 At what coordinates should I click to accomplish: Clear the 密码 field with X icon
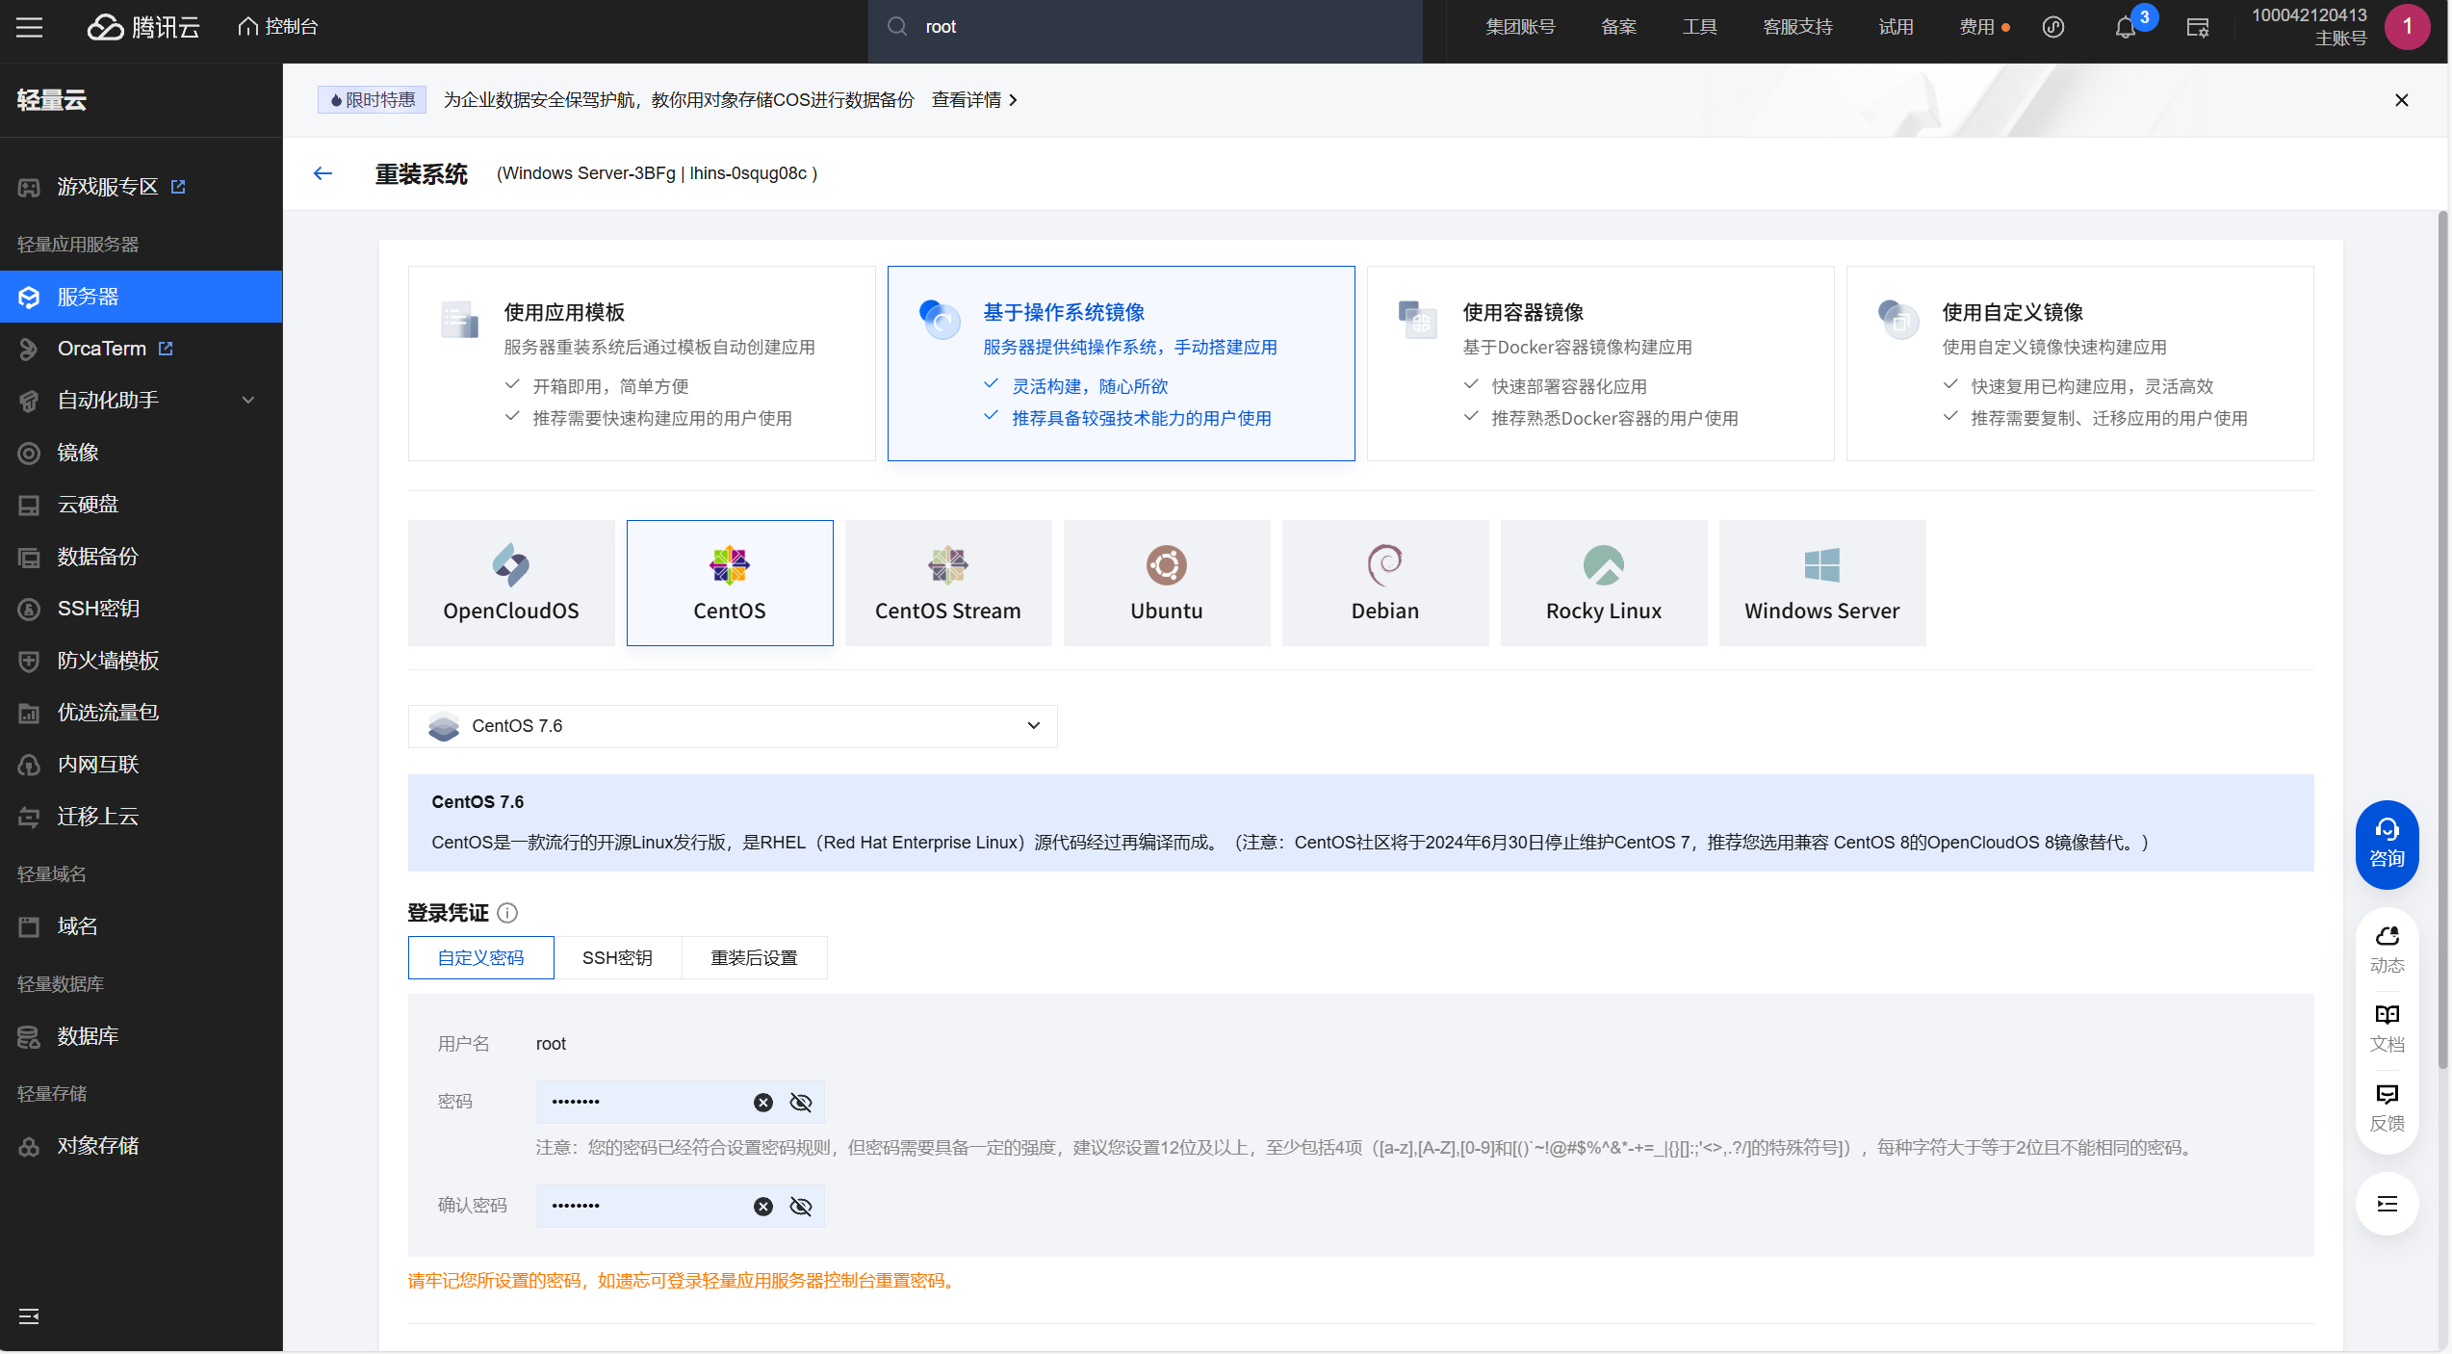click(762, 1103)
